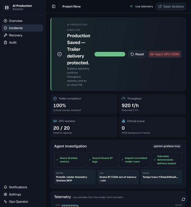Click the Reset button

click(x=137, y=54)
